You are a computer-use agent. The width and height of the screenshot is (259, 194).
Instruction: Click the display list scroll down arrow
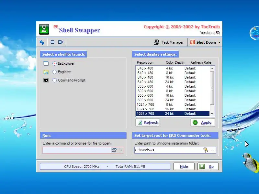point(212,114)
